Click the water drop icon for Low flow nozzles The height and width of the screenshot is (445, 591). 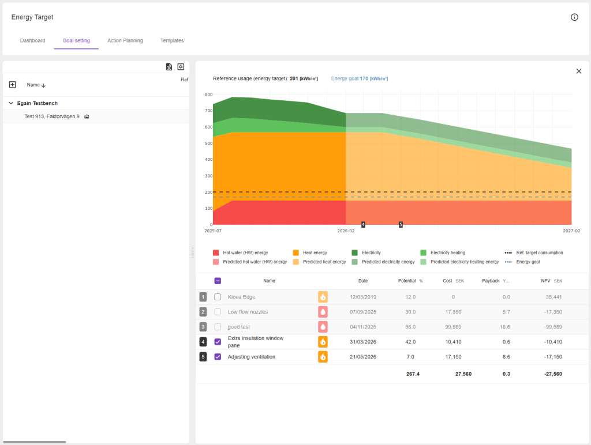(x=323, y=312)
